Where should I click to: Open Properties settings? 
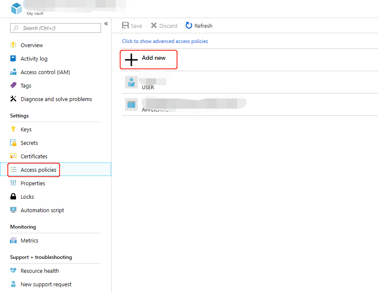[33, 183]
